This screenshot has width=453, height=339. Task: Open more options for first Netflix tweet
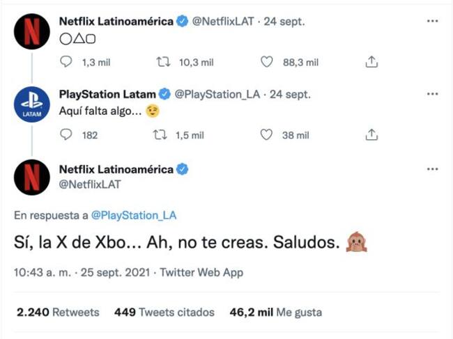click(x=432, y=21)
